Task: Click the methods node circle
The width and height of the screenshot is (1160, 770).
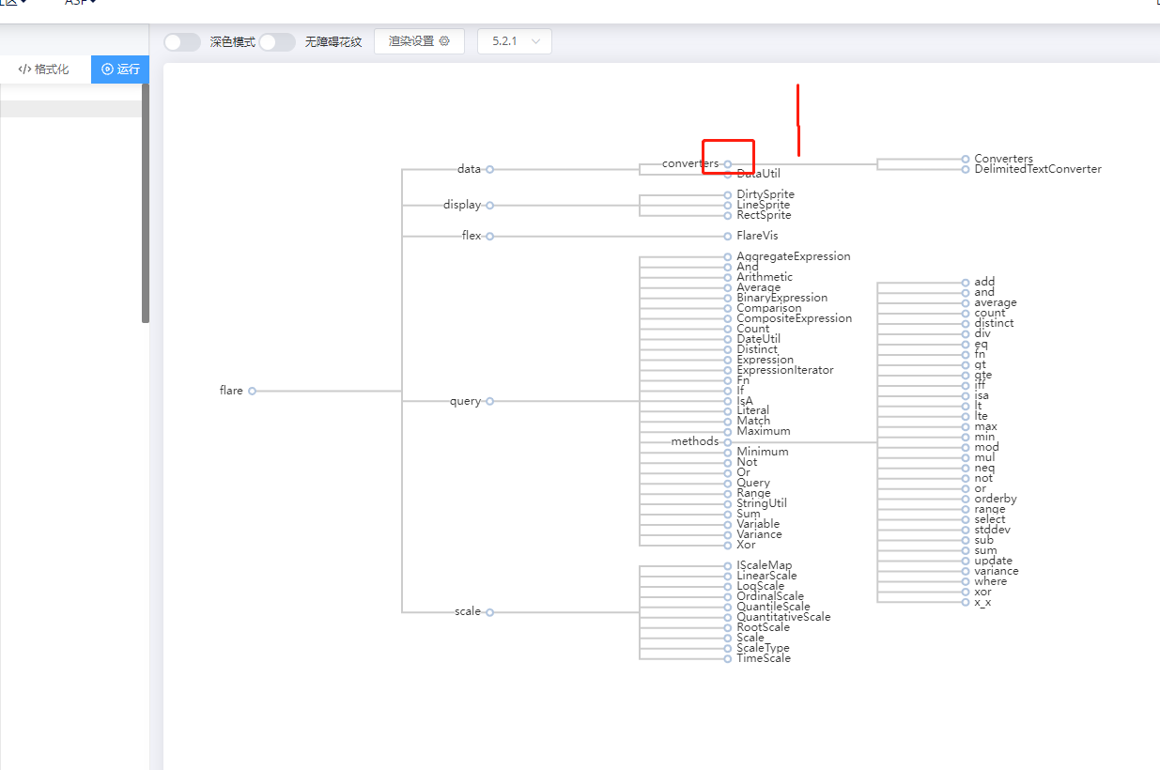Action: click(x=727, y=441)
